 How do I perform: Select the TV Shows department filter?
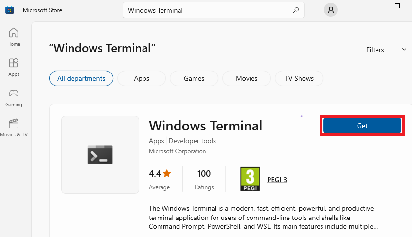click(x=299, y=78)
